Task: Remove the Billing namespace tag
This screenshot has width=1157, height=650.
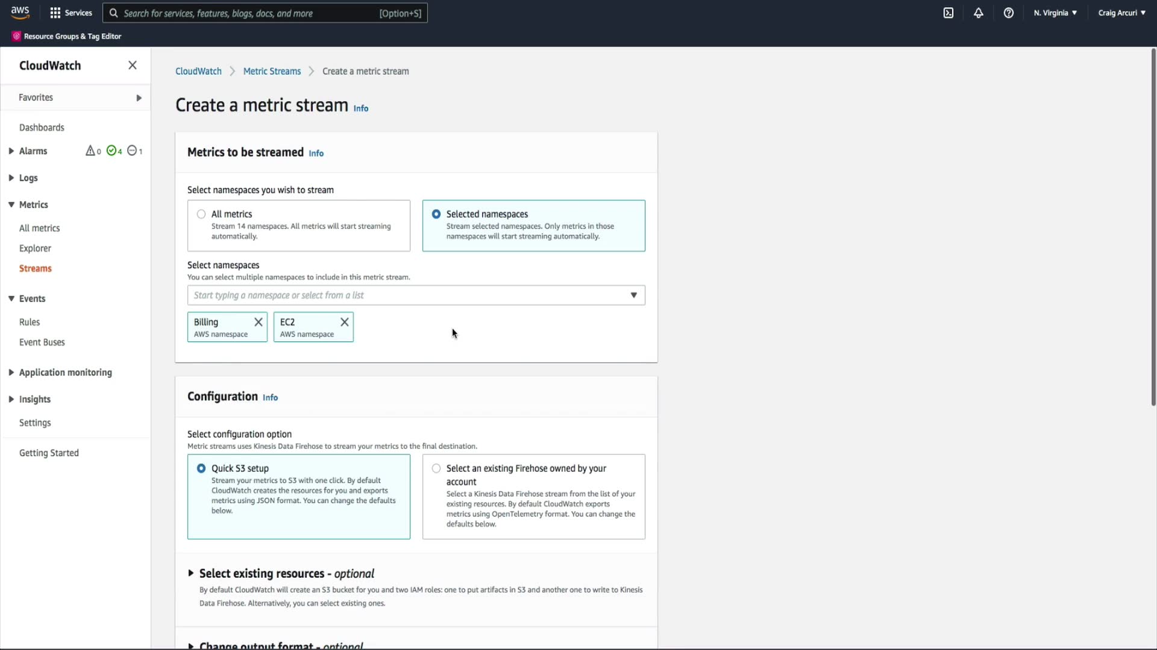Action: [258, 322]
